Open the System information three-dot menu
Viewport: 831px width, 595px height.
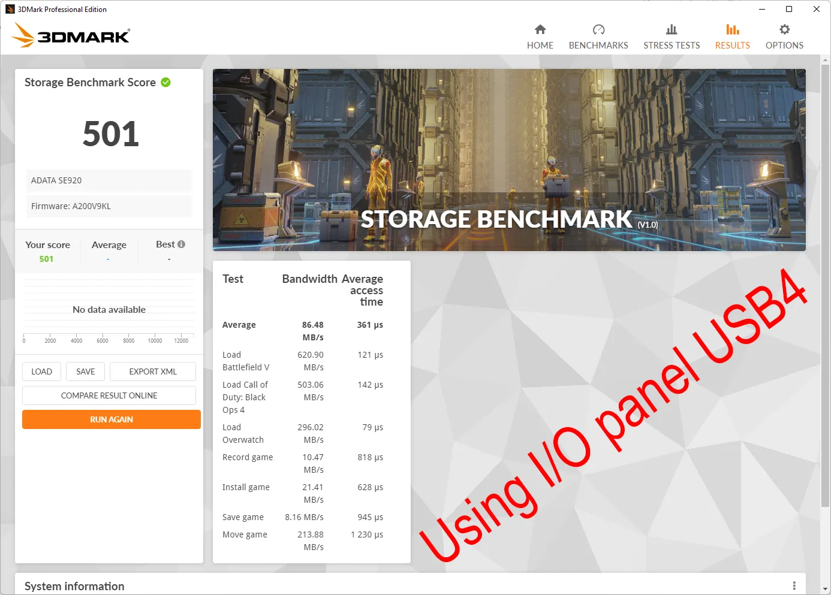click(x=794, y=585)
